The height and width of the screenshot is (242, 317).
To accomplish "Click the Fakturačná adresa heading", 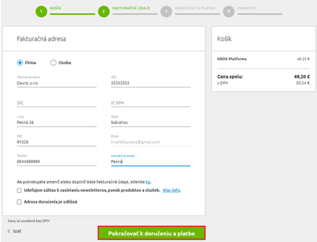I will click(41, 39).
